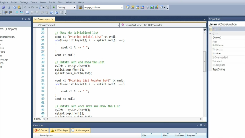Open the active documents list arrow
The image size is (245, 138).
click(x=205, y=19)
